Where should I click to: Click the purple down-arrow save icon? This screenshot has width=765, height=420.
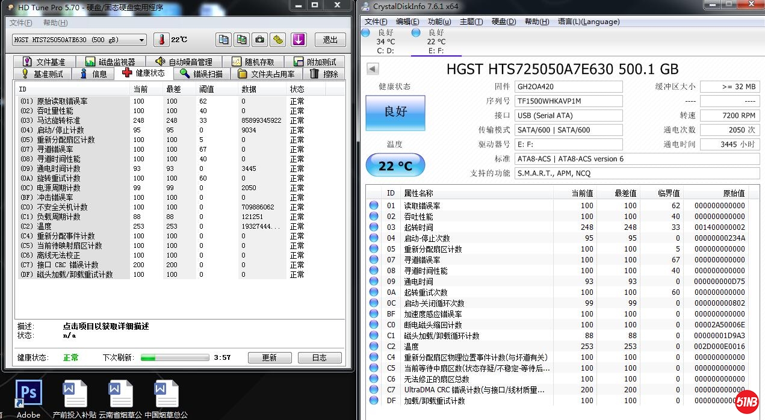click(299, 40)
